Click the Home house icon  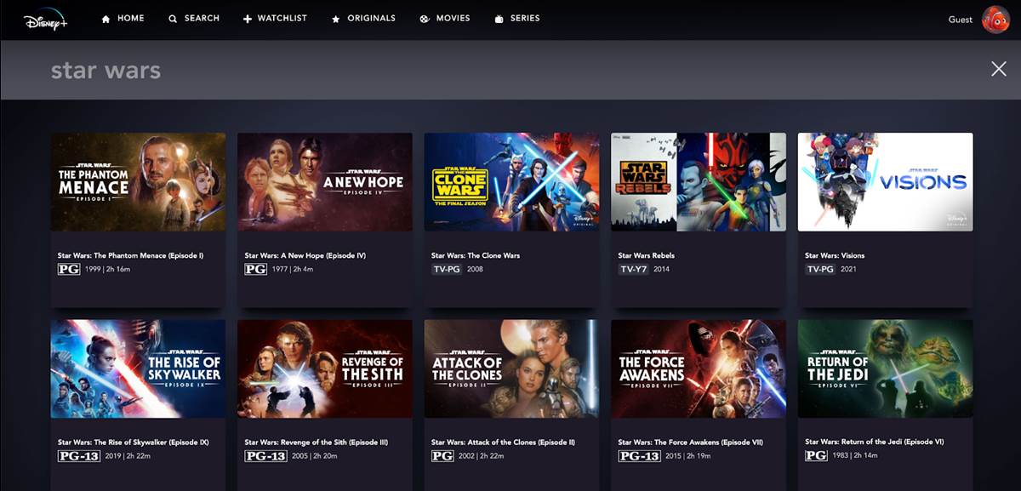click(x=106, y=19)
